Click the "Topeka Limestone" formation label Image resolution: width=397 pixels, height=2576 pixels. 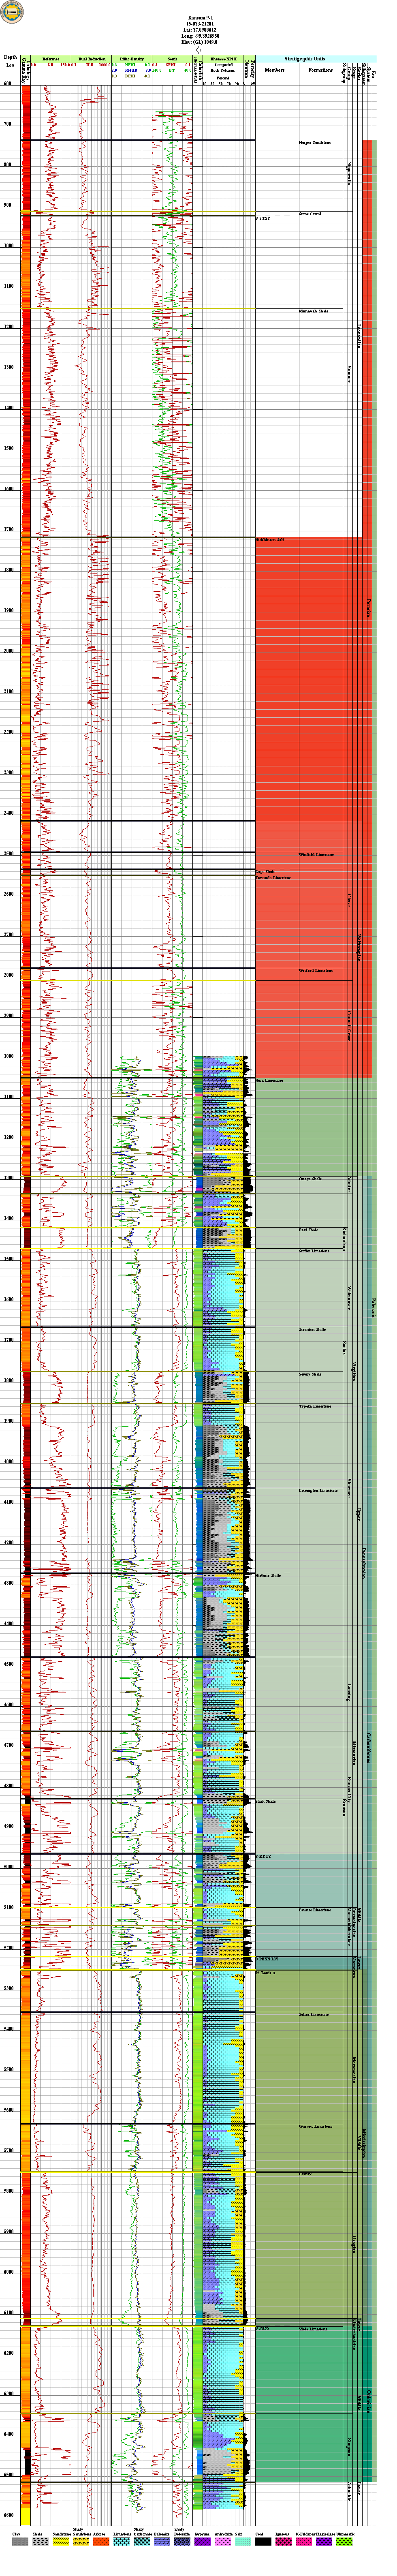pos(315,1406)
